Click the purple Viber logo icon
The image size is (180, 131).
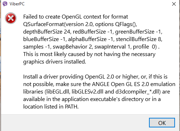click(x=5, y=4)
